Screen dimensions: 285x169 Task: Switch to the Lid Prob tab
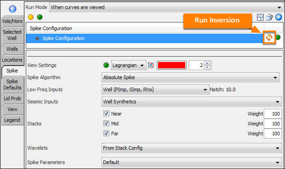13,98
